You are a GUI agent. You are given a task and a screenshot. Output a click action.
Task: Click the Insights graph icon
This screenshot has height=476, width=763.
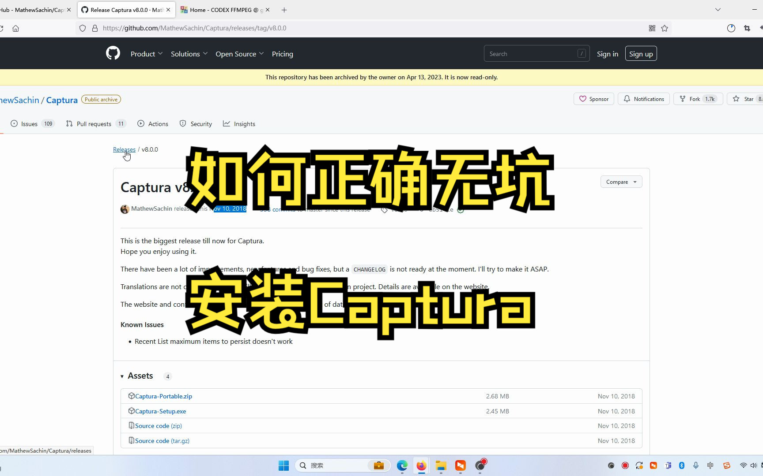[x=227, y=124]
